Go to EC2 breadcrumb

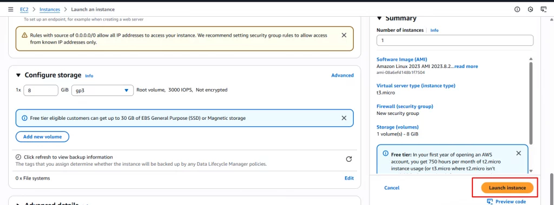[24, 10]
